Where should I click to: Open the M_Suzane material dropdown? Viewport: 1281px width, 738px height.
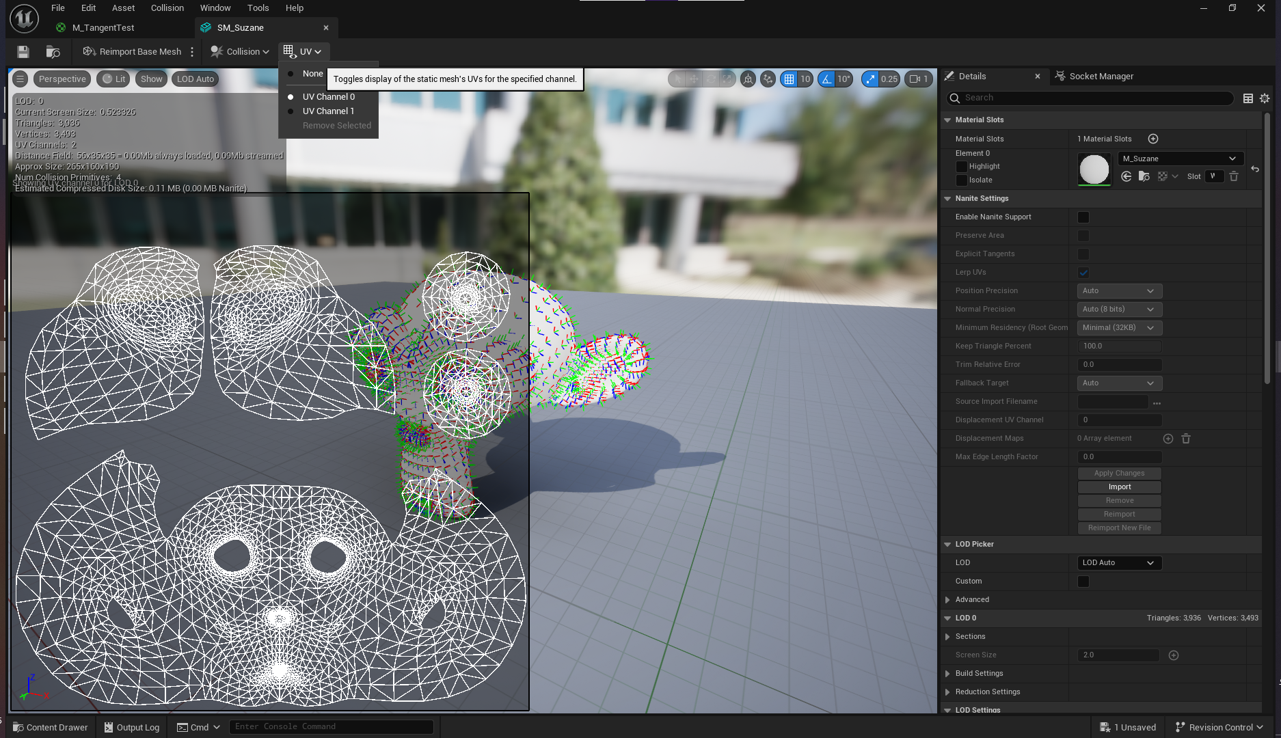tap(1180, 159)
